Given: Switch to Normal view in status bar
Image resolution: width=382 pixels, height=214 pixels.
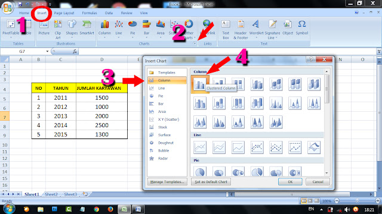Looking at the screenshot, I should [304, 201].
